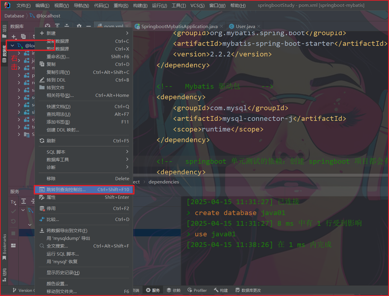Open the 导航(N) menu

(81, 6)
